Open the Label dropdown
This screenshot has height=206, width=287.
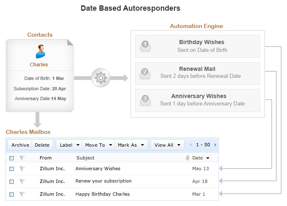[68, 145]
